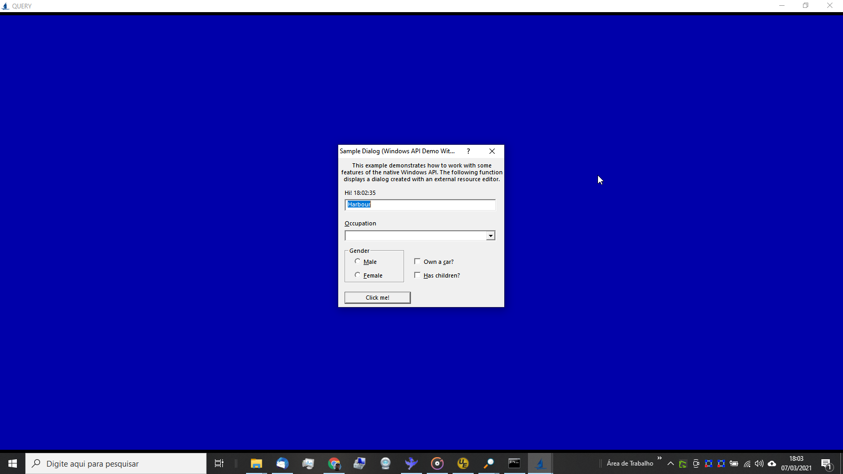
Task: Open UltraEdit from the taskbar
Action: click(463, 463)
